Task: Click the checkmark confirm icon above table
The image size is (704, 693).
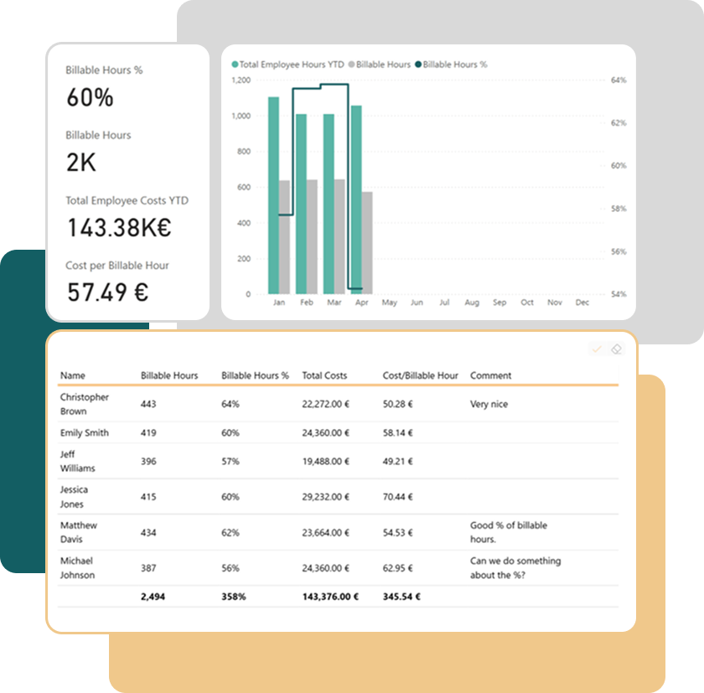Action: point(597,349)
